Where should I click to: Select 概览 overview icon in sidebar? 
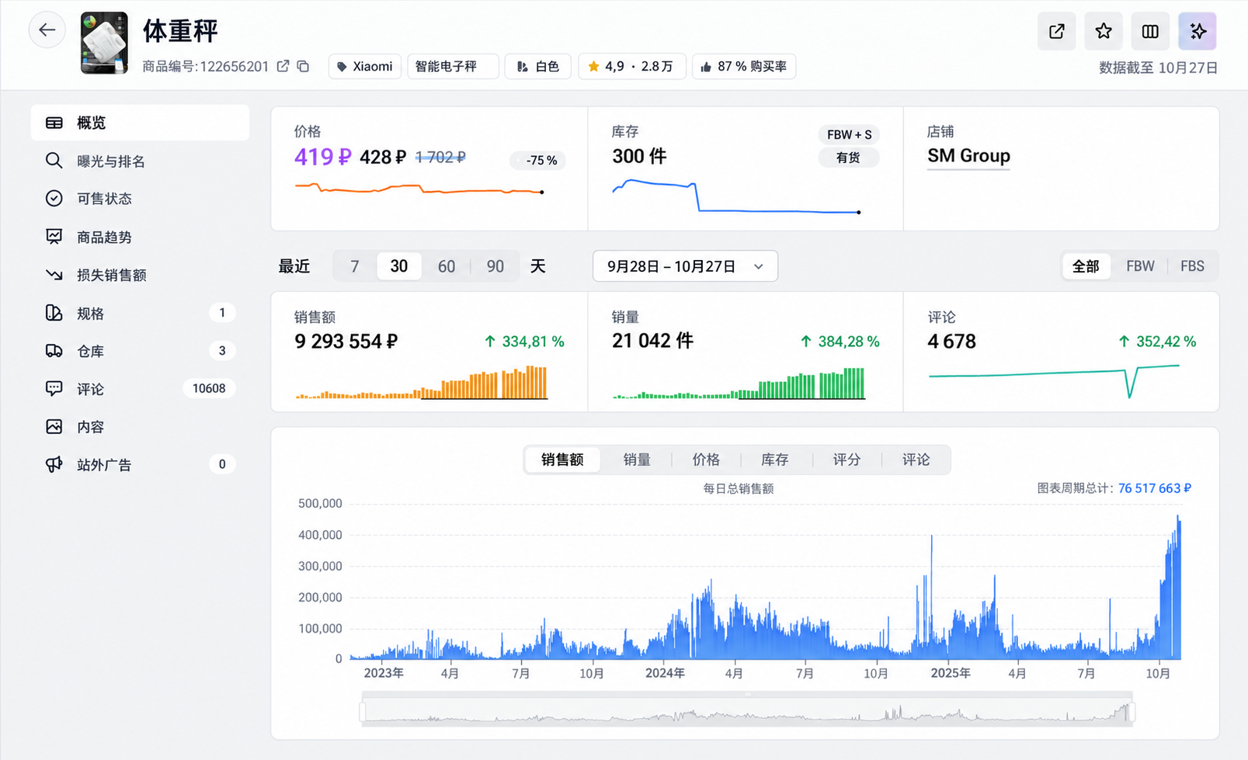54,123
